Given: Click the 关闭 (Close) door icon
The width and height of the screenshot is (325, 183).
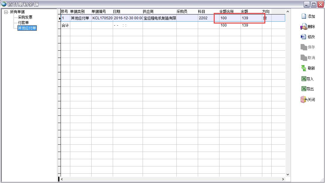Looking at the screenshot, I should [x=303, y=99].
